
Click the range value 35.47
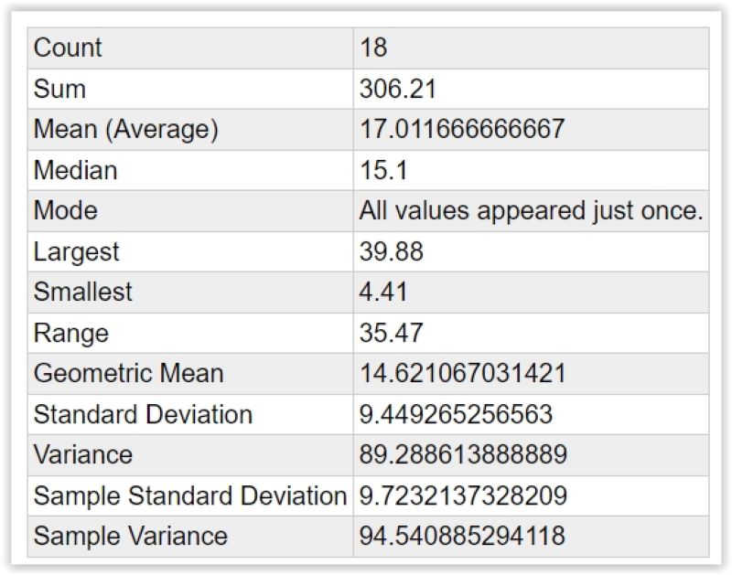point(392,333)
